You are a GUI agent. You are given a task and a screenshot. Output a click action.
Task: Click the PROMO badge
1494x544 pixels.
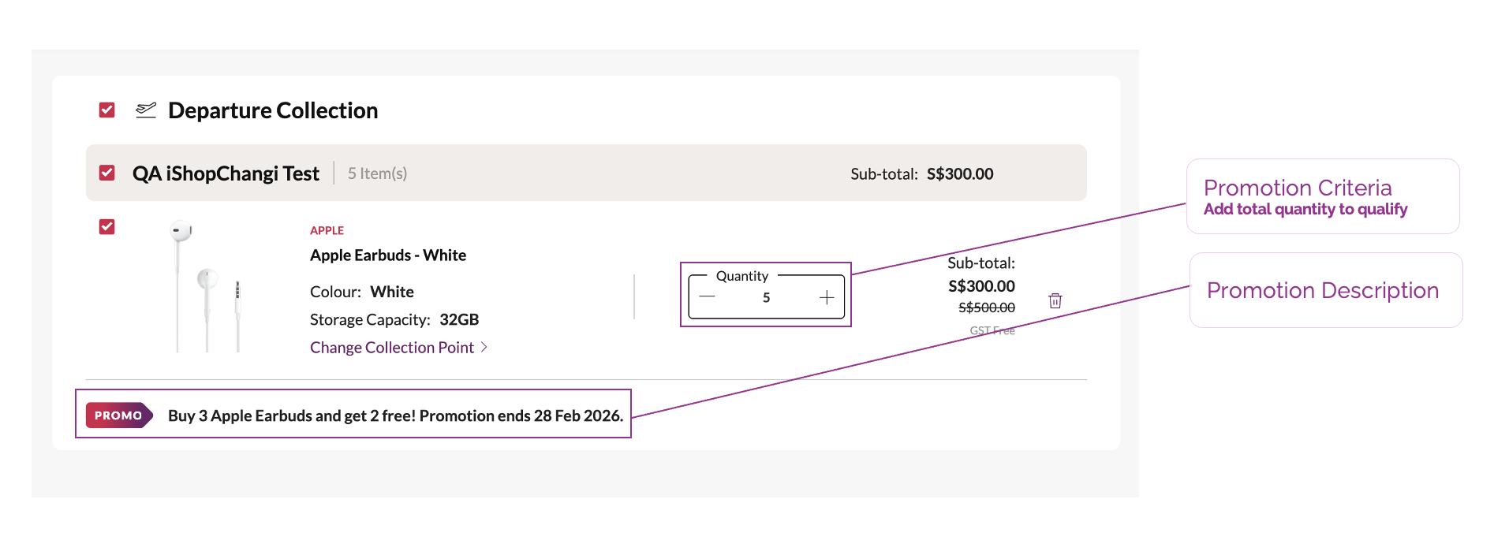[x=119, y=415]
